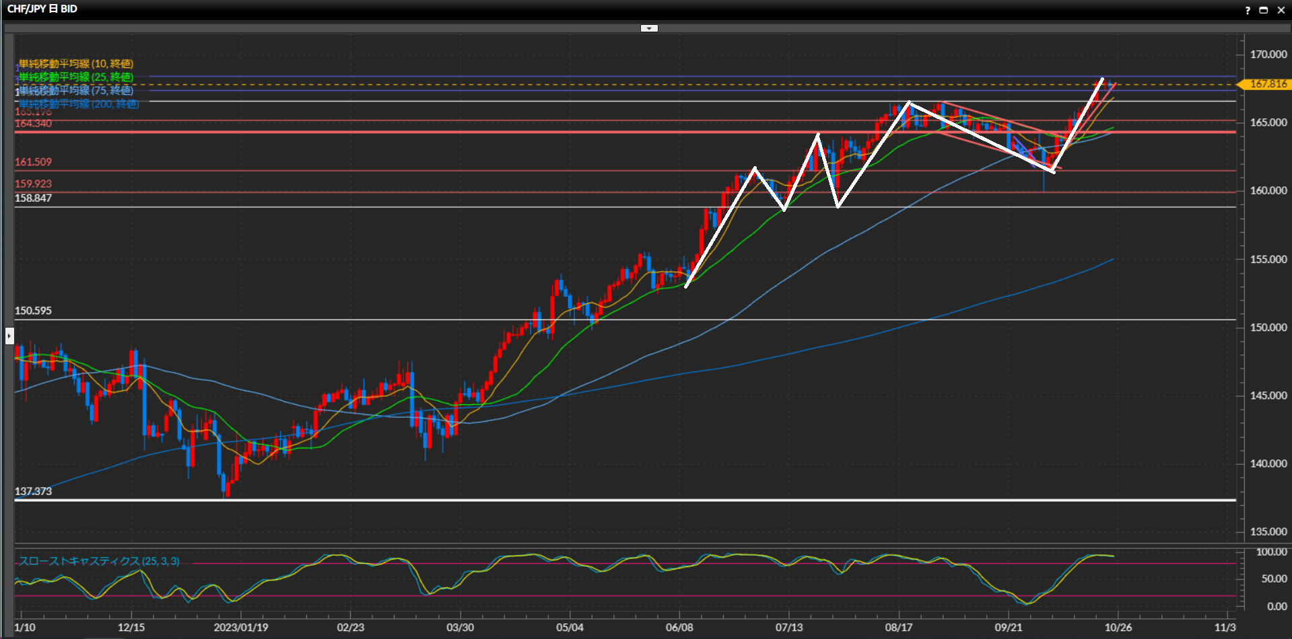Pick the red horizontal line at 161.509
The width and height of the screenshot is (1292, 639).
click(606, 171)
